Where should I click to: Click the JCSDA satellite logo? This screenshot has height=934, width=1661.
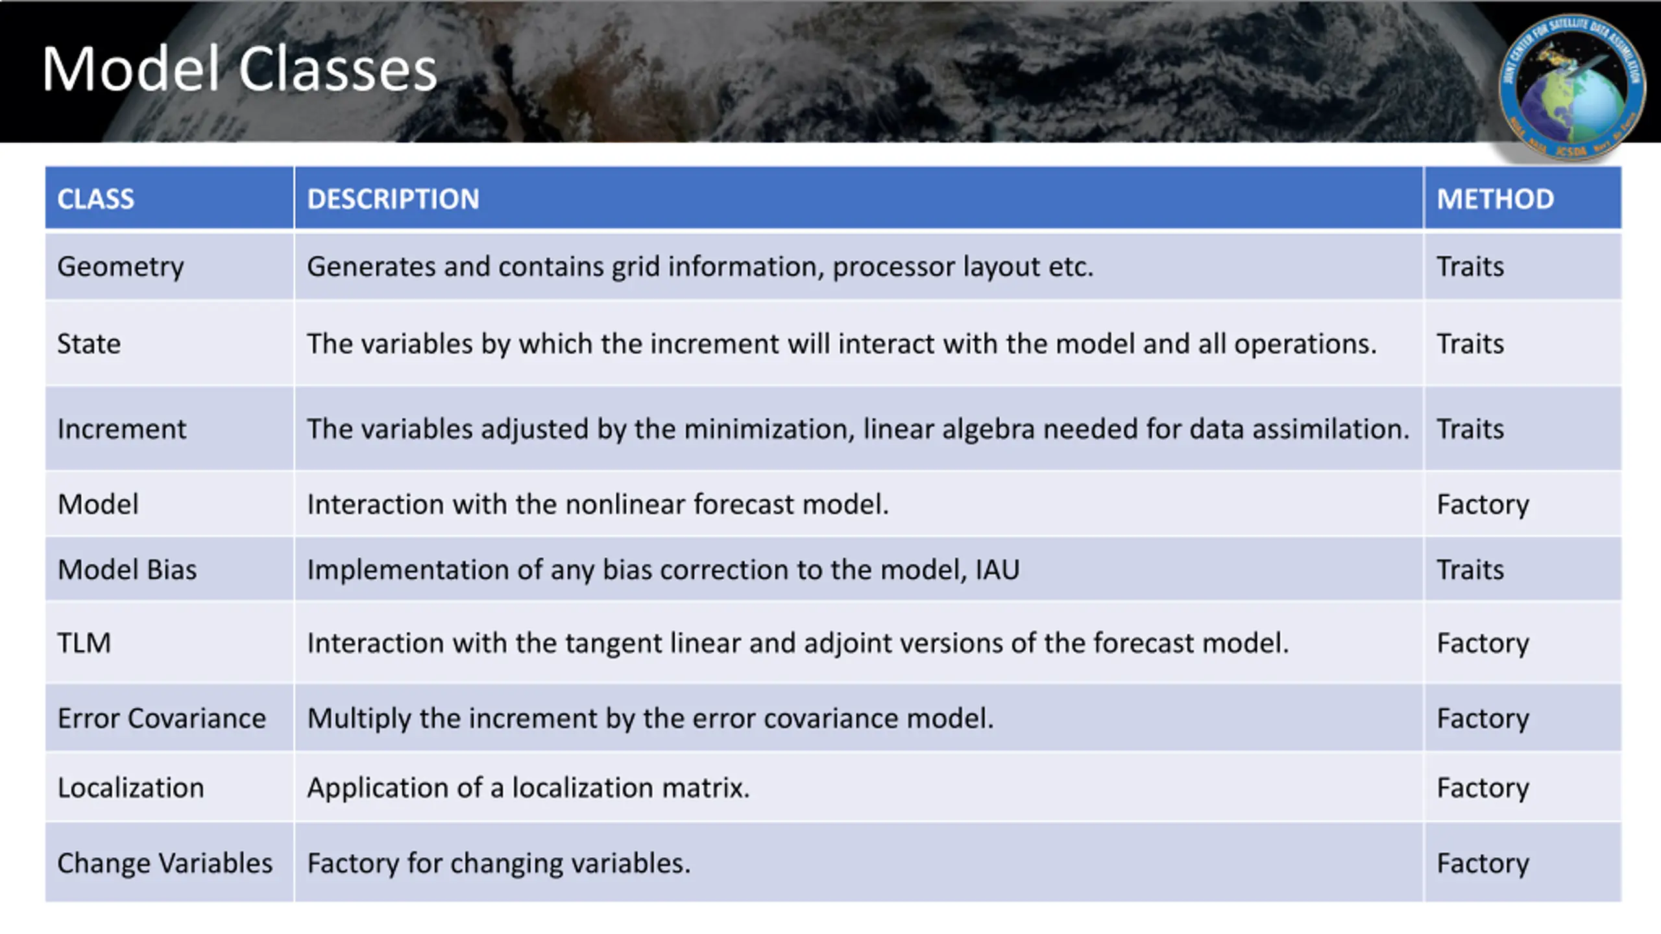pos(1571,87)
